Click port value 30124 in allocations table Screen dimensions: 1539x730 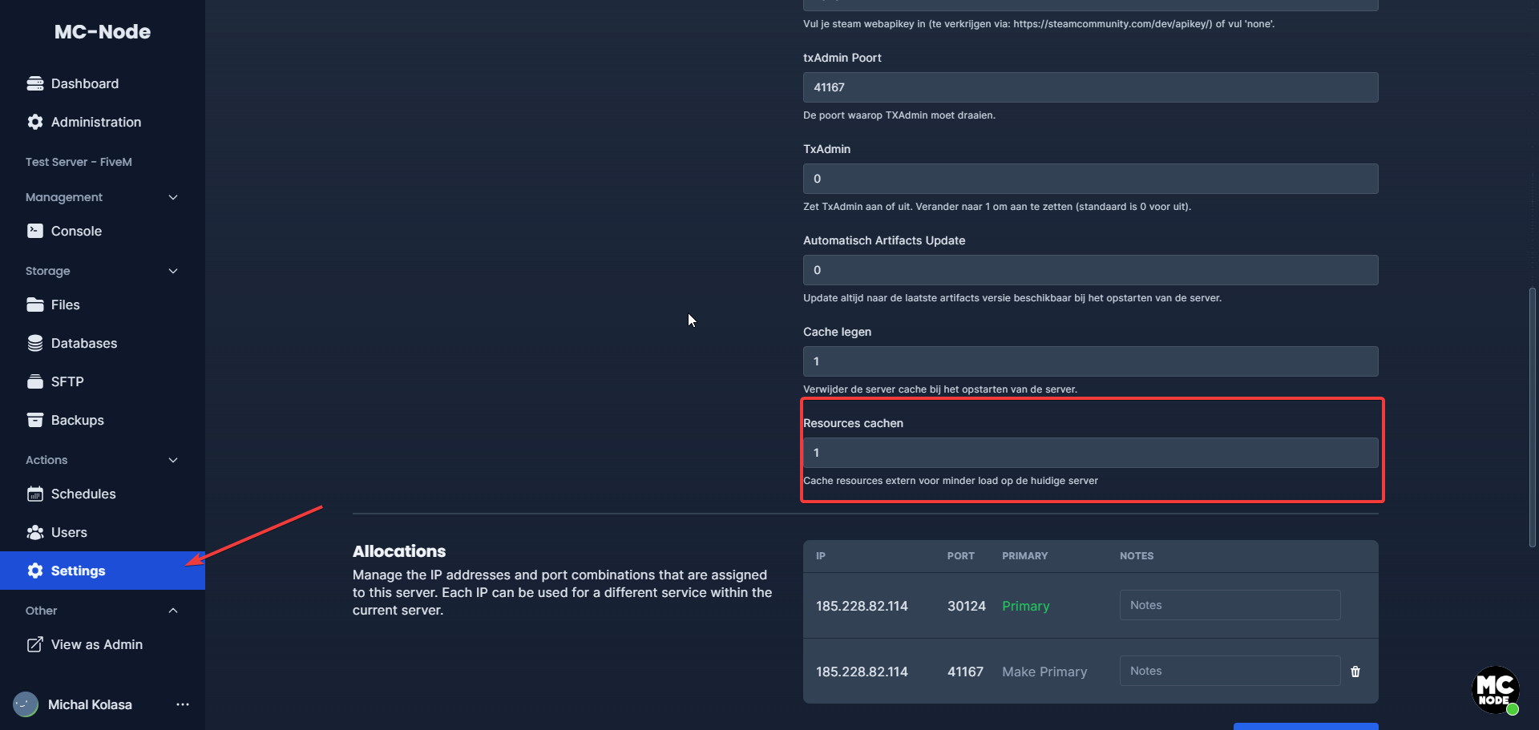point(967,606)
